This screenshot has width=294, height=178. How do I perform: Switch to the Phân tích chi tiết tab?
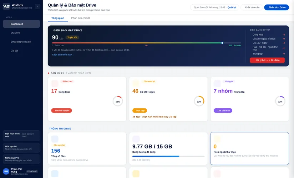point(80,18)
